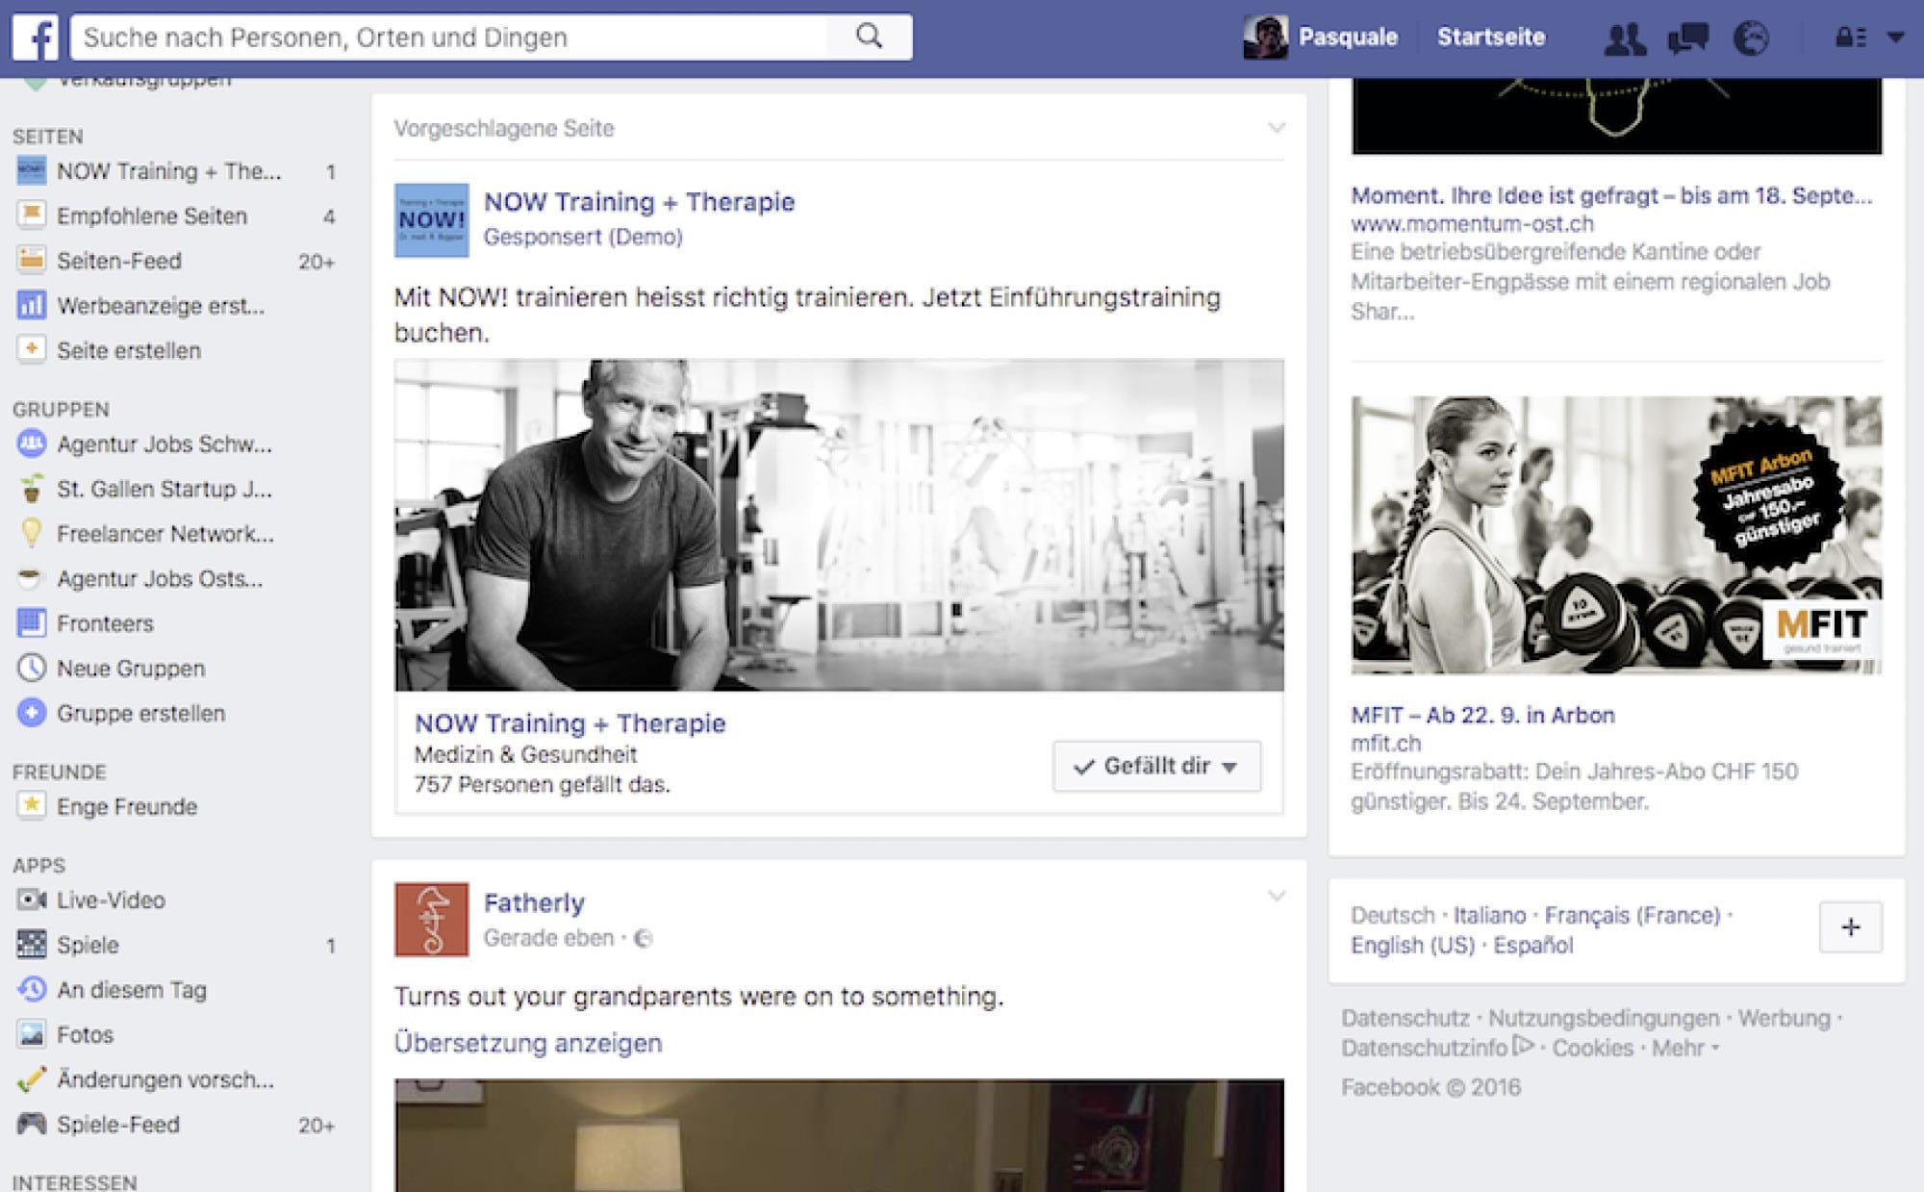
Task: Click the Fronteers group icon
Action: (31, 622)
